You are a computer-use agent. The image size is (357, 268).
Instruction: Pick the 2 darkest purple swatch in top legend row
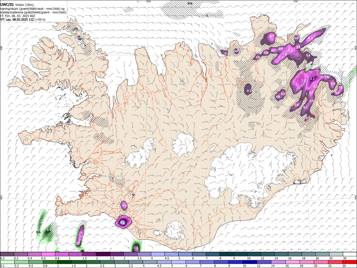[103, 254]
